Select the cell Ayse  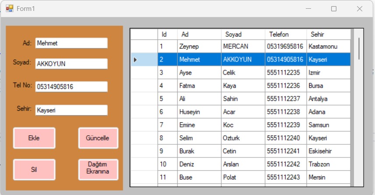point(199,72)
